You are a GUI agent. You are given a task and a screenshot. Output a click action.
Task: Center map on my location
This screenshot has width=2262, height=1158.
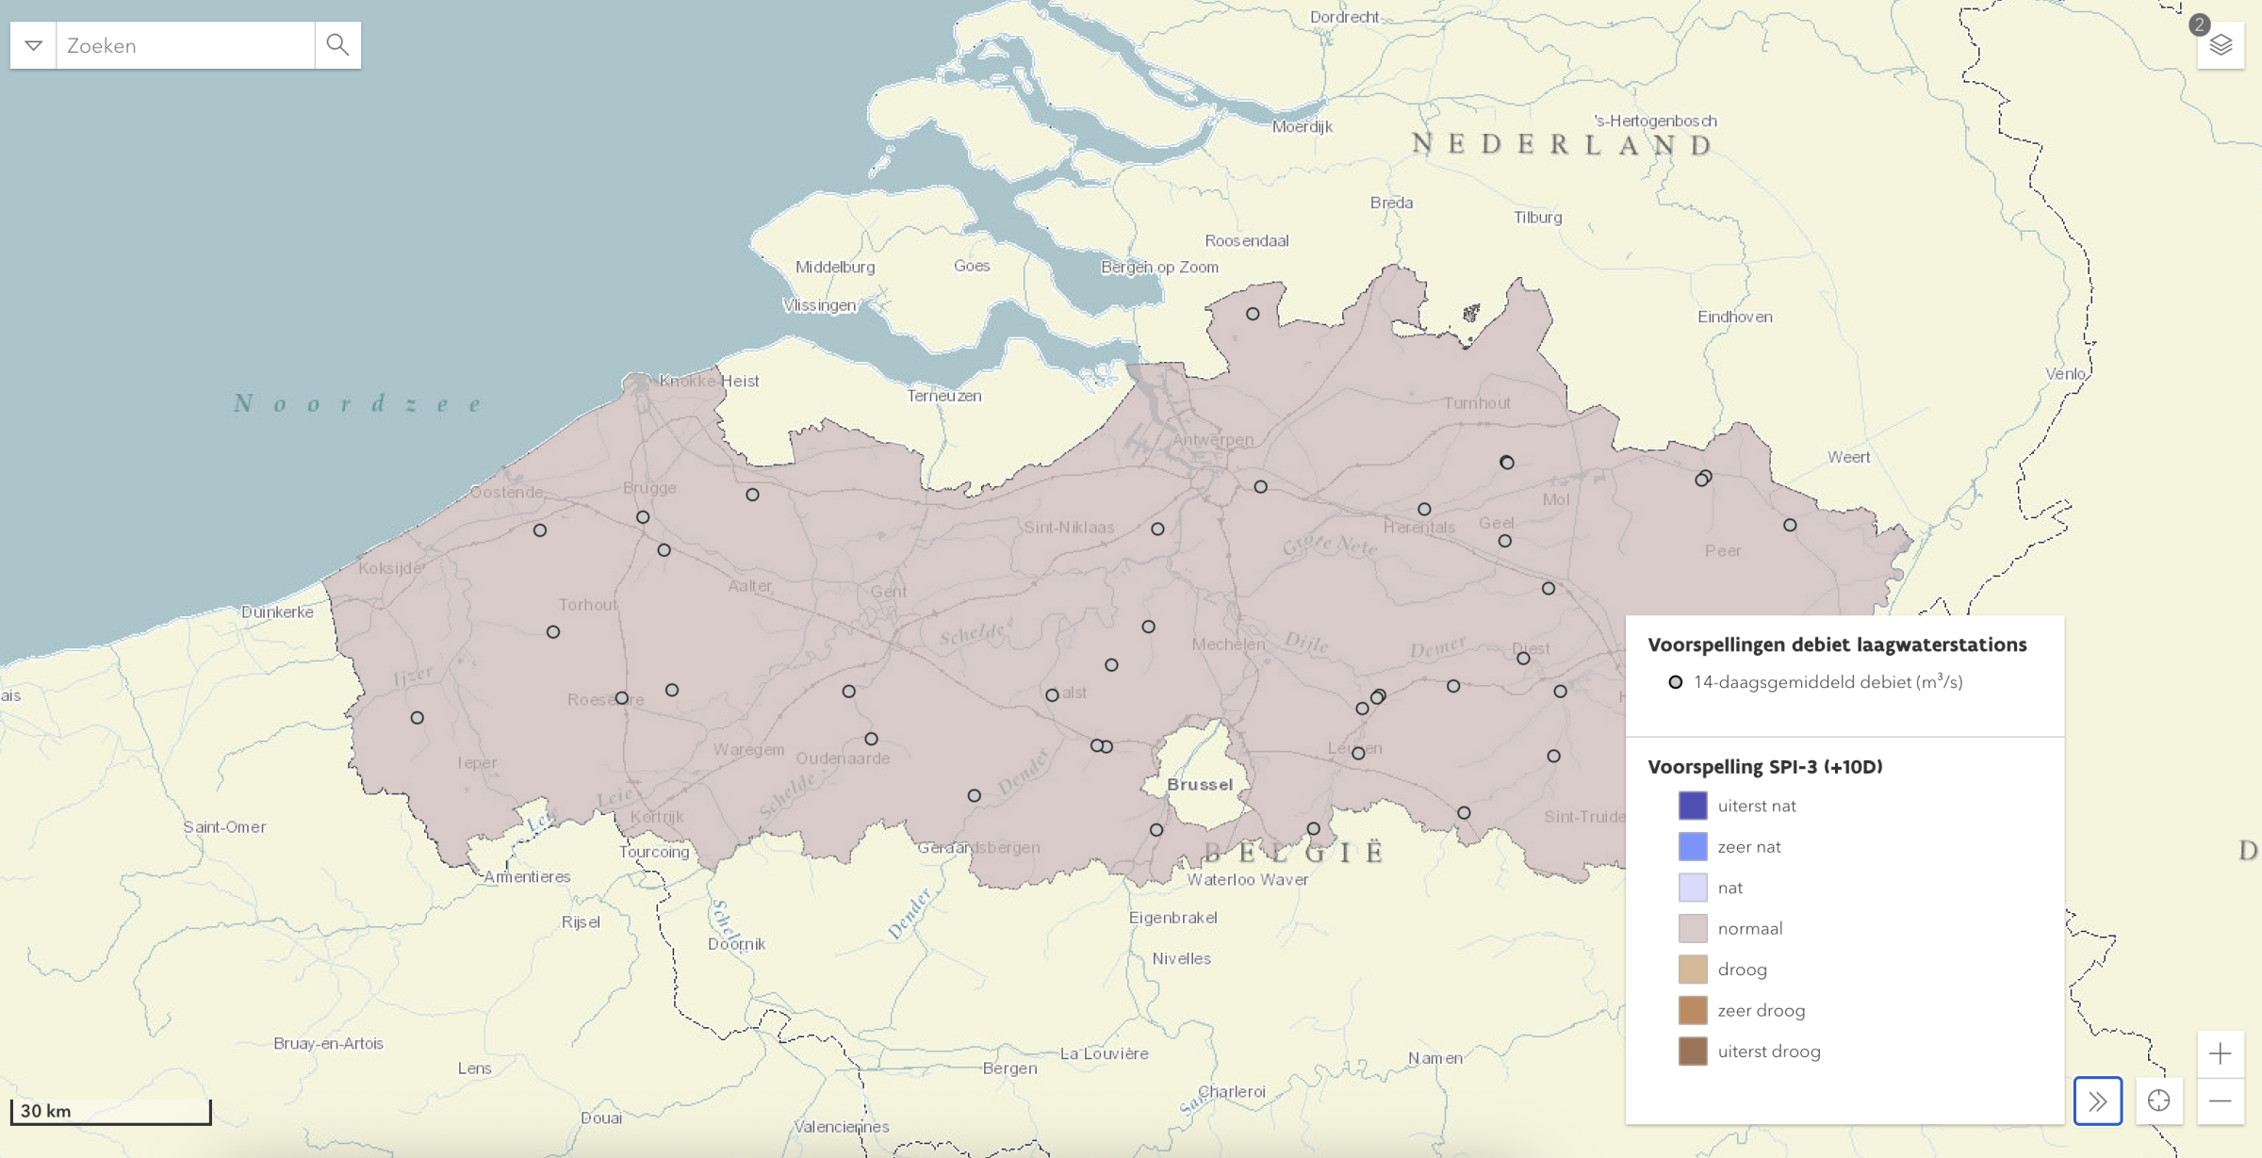point(2159,1101)
